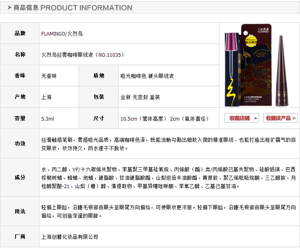Select the brand value FLAMINGO/火烈鸟
This screenshot has width=300, height=248.
pos(62,34)
